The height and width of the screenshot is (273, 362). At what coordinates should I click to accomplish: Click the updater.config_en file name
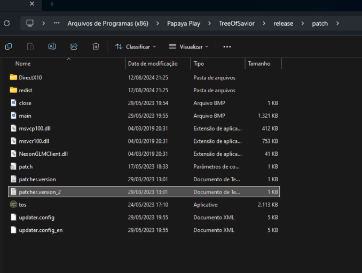41,230
